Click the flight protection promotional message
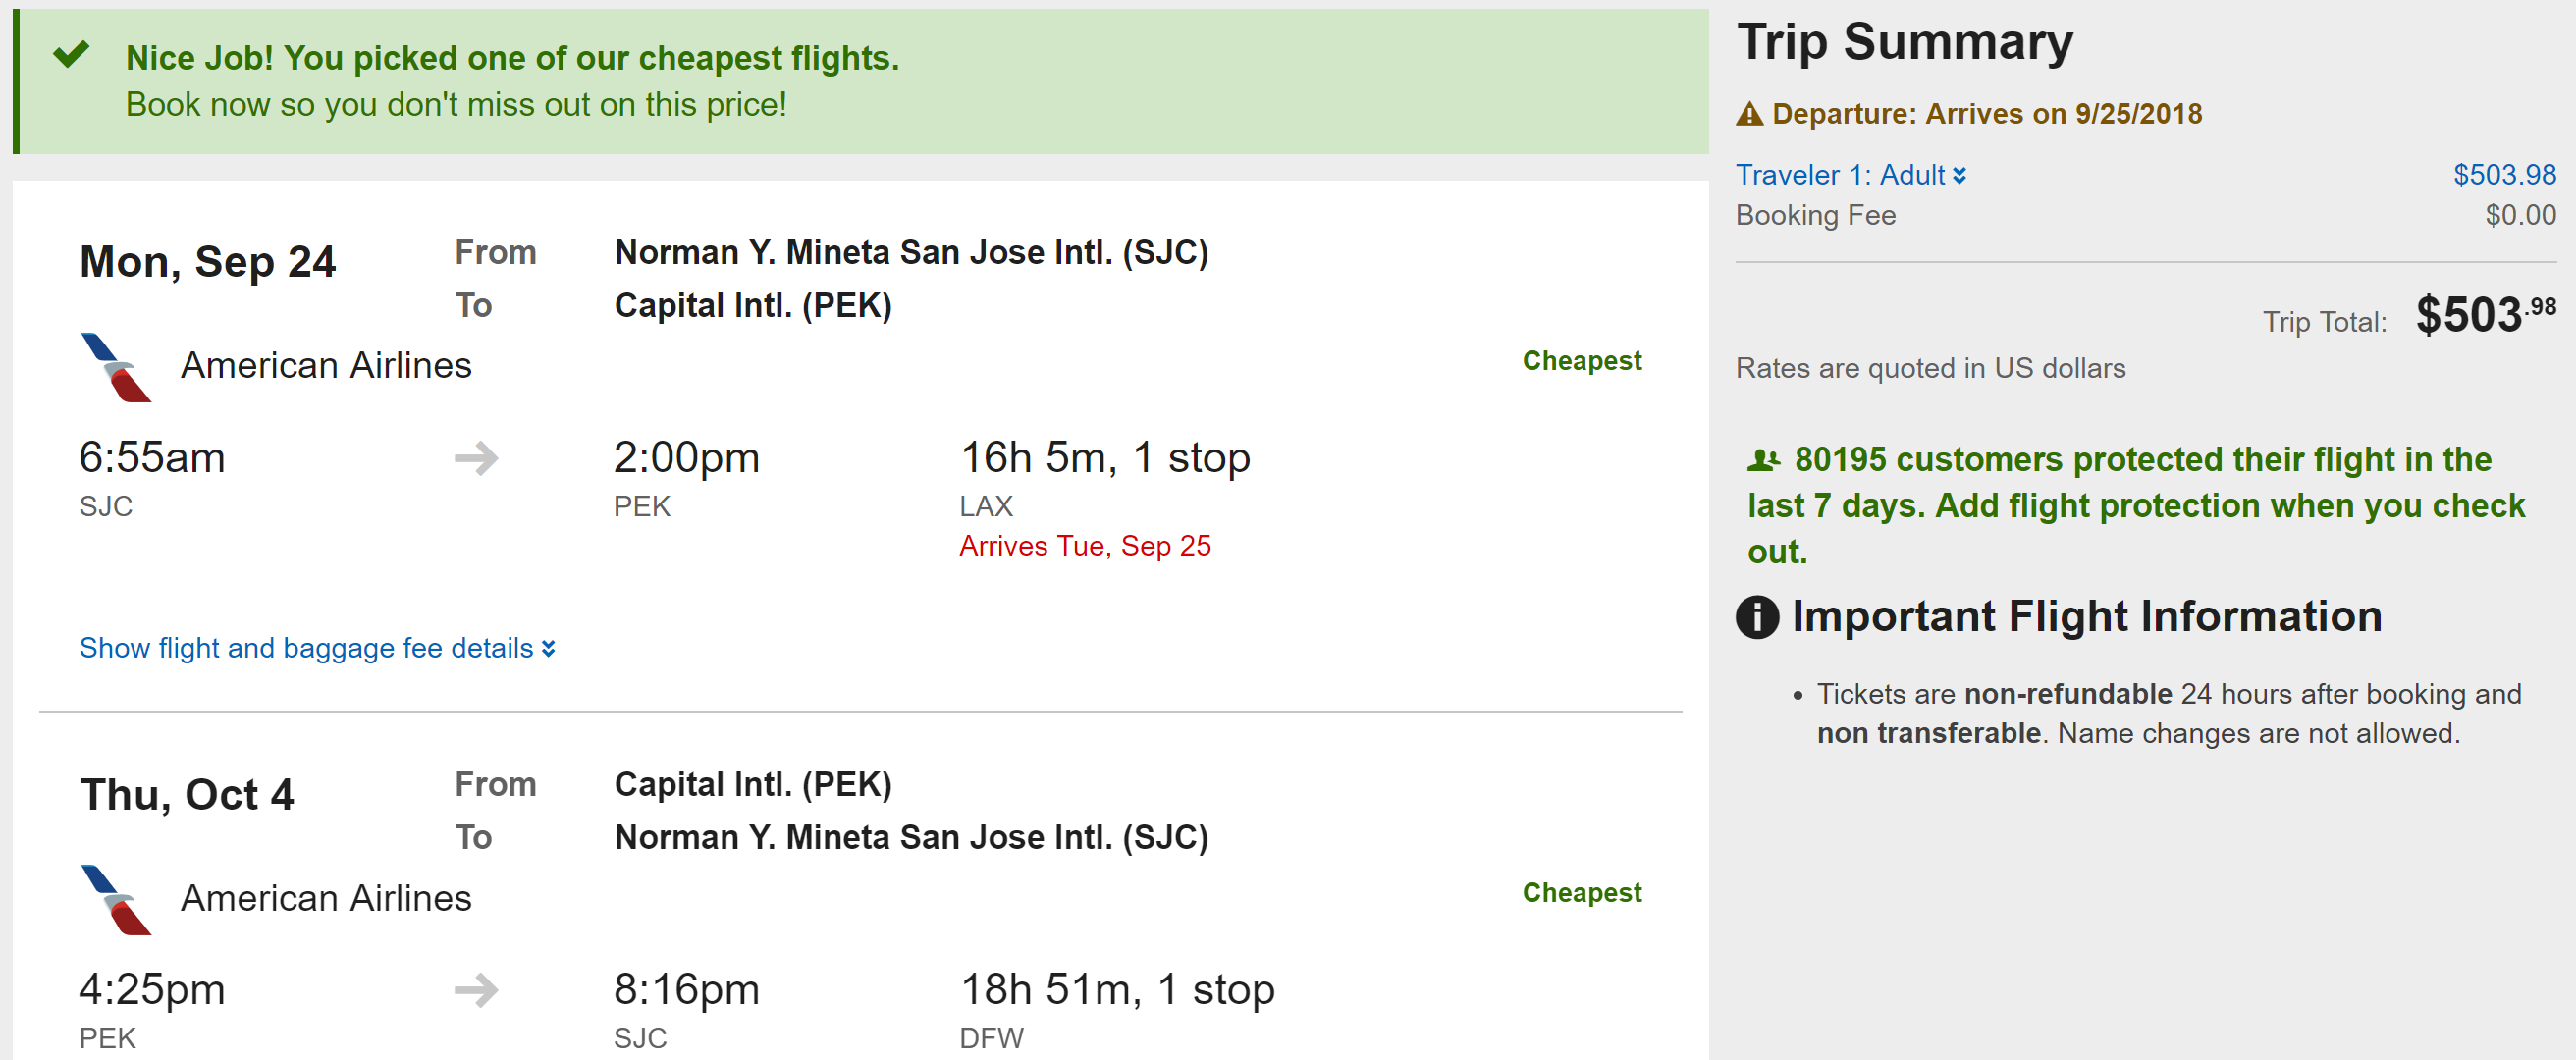Viewport: 2576px width, 1060px height. pyautogui.click(x=2136, y=506)
